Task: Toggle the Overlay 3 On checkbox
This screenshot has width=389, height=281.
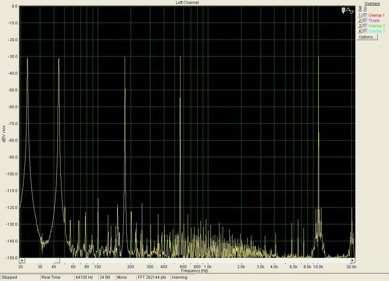Action: [x=365, y=31]
